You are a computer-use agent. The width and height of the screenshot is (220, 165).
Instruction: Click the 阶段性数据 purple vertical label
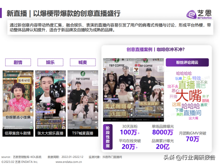click(108, 137)
